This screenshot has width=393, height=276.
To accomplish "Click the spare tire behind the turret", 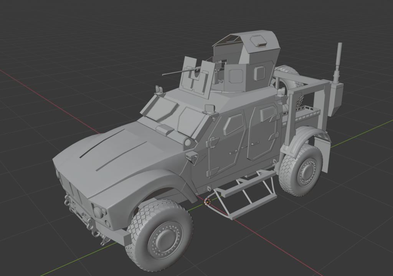I will click(x=287, y=78).
